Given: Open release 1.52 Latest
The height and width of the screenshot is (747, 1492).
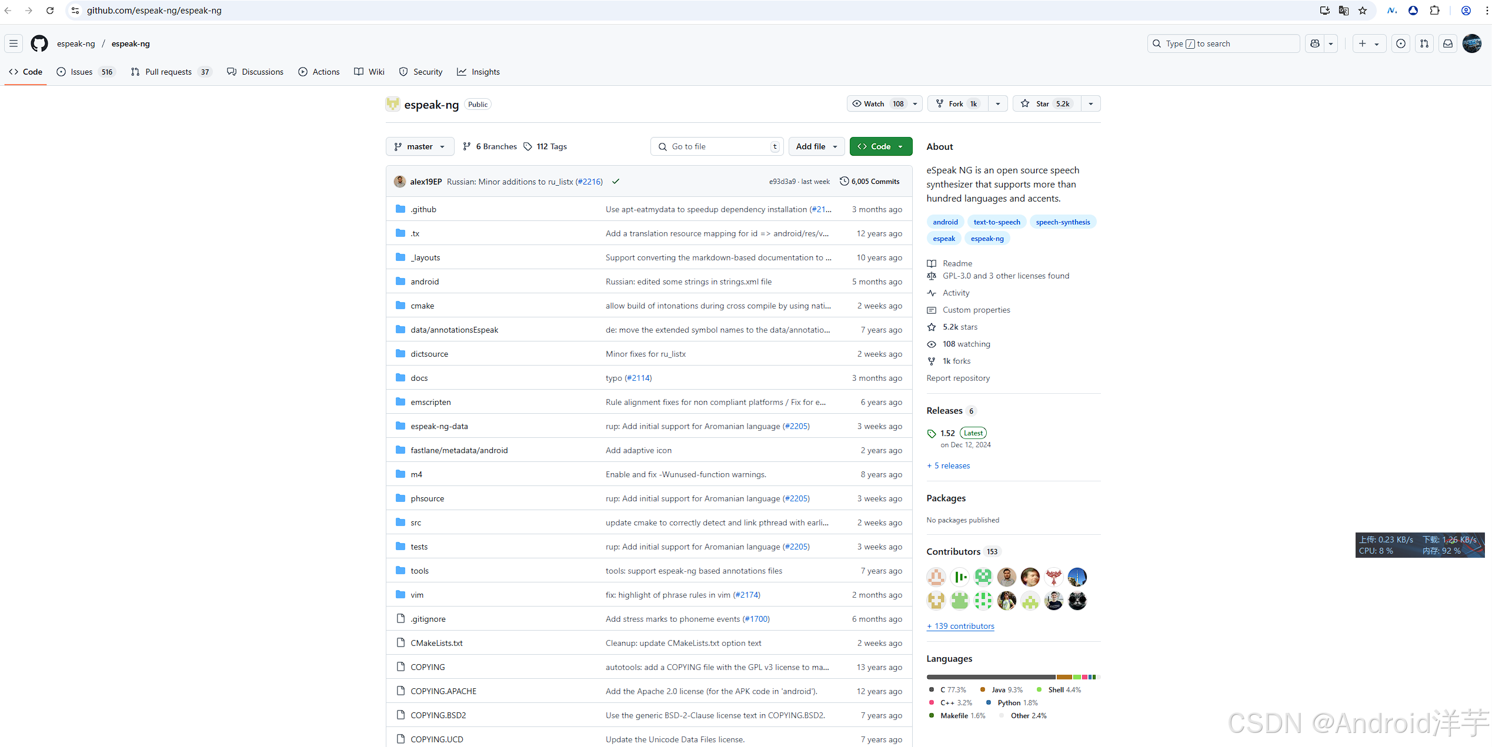Looking at the screenshot, I should [963, 433].
